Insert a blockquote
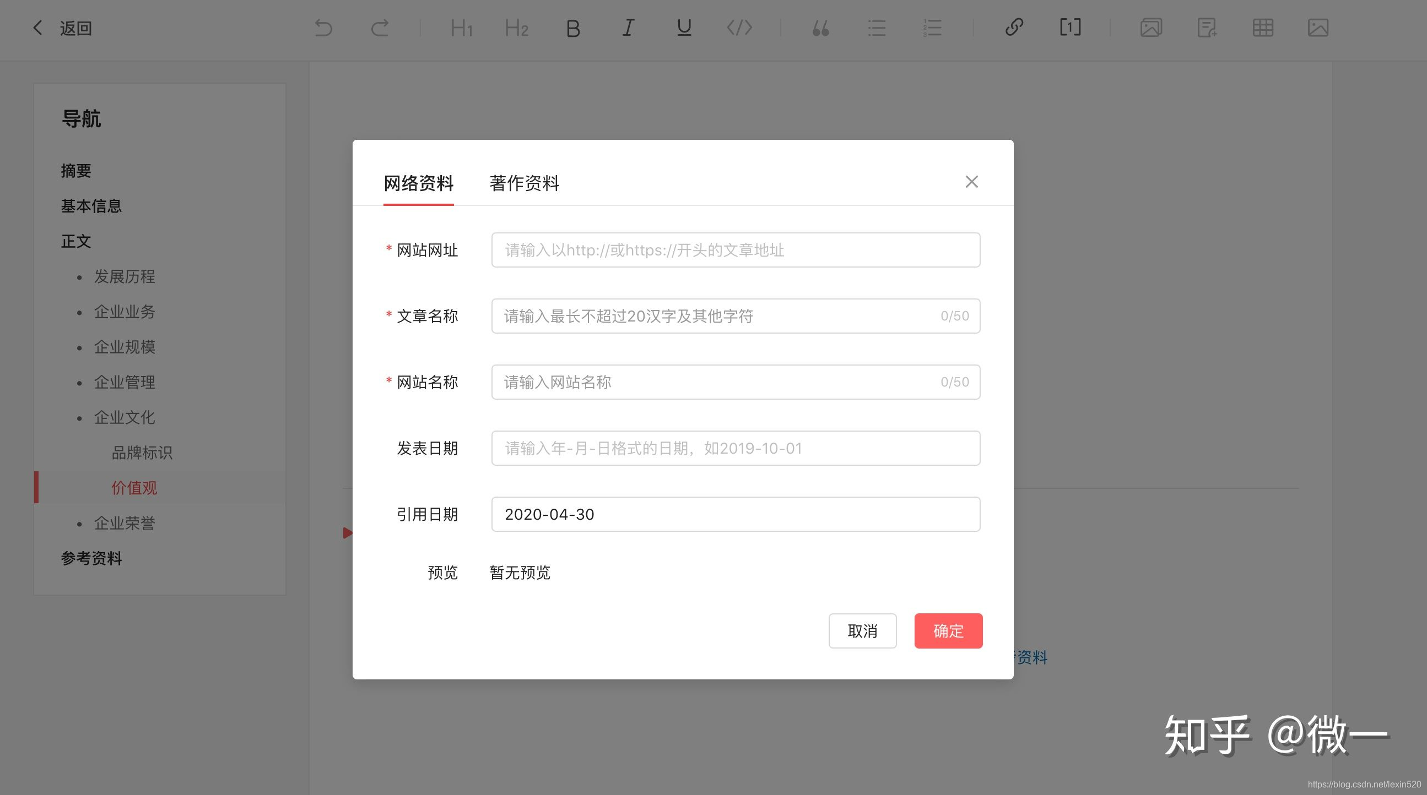The image size is (1427, 795). (x=820, y=28)
